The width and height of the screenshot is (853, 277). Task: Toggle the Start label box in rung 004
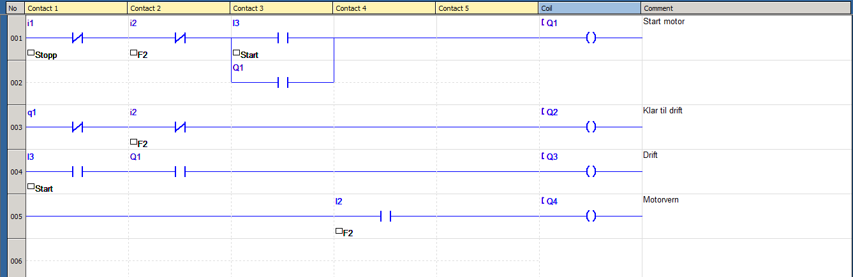31,187
